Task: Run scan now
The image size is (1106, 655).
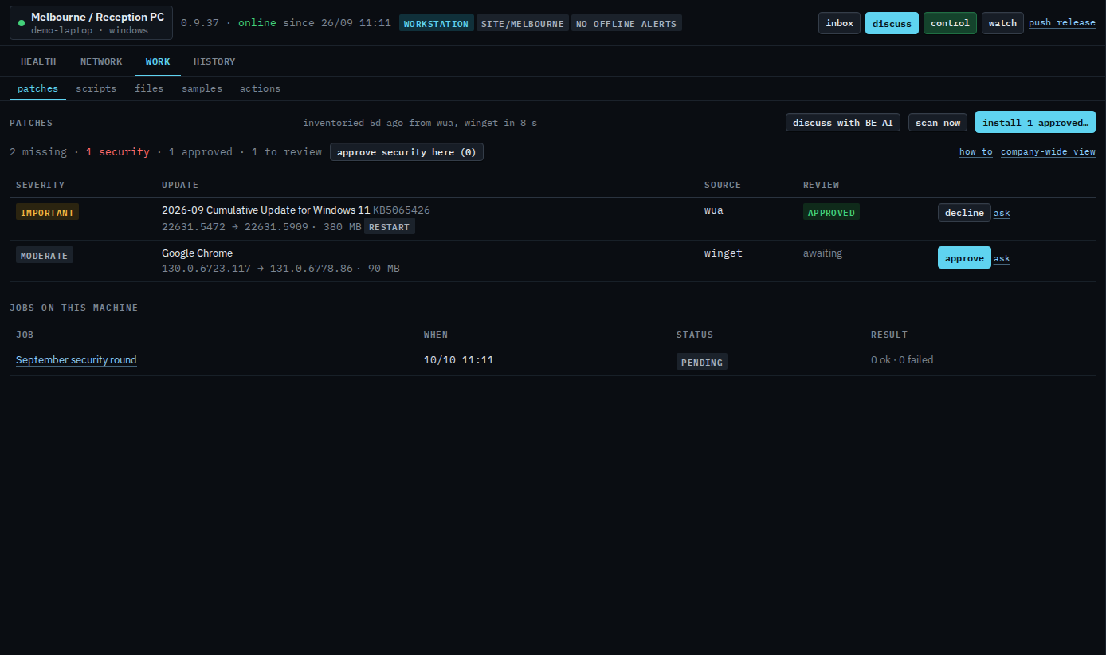Action: 938,123
